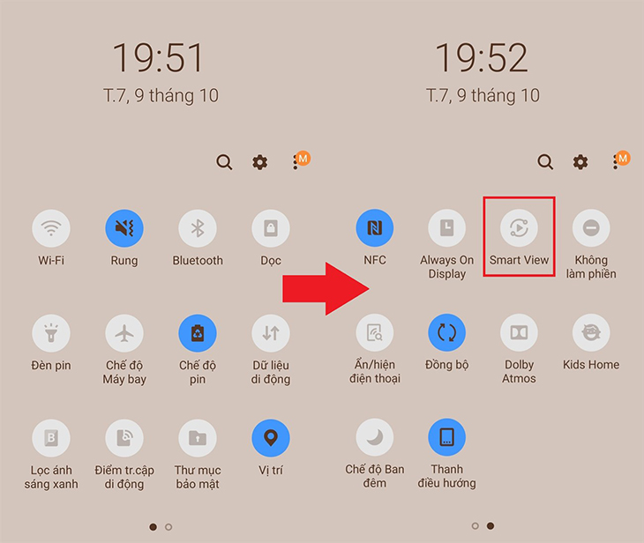Turn off the Vị trí location toggle
The height and width of the screenshot is (543, 644).
click(x=271, y=438)
